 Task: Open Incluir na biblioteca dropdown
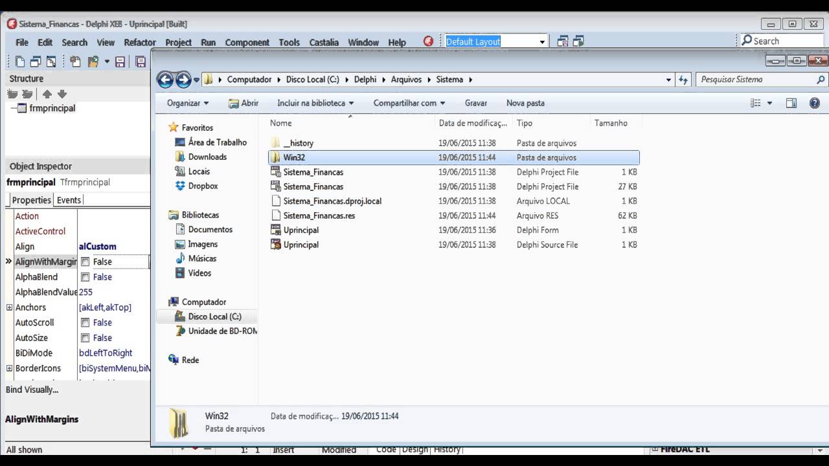315,103
